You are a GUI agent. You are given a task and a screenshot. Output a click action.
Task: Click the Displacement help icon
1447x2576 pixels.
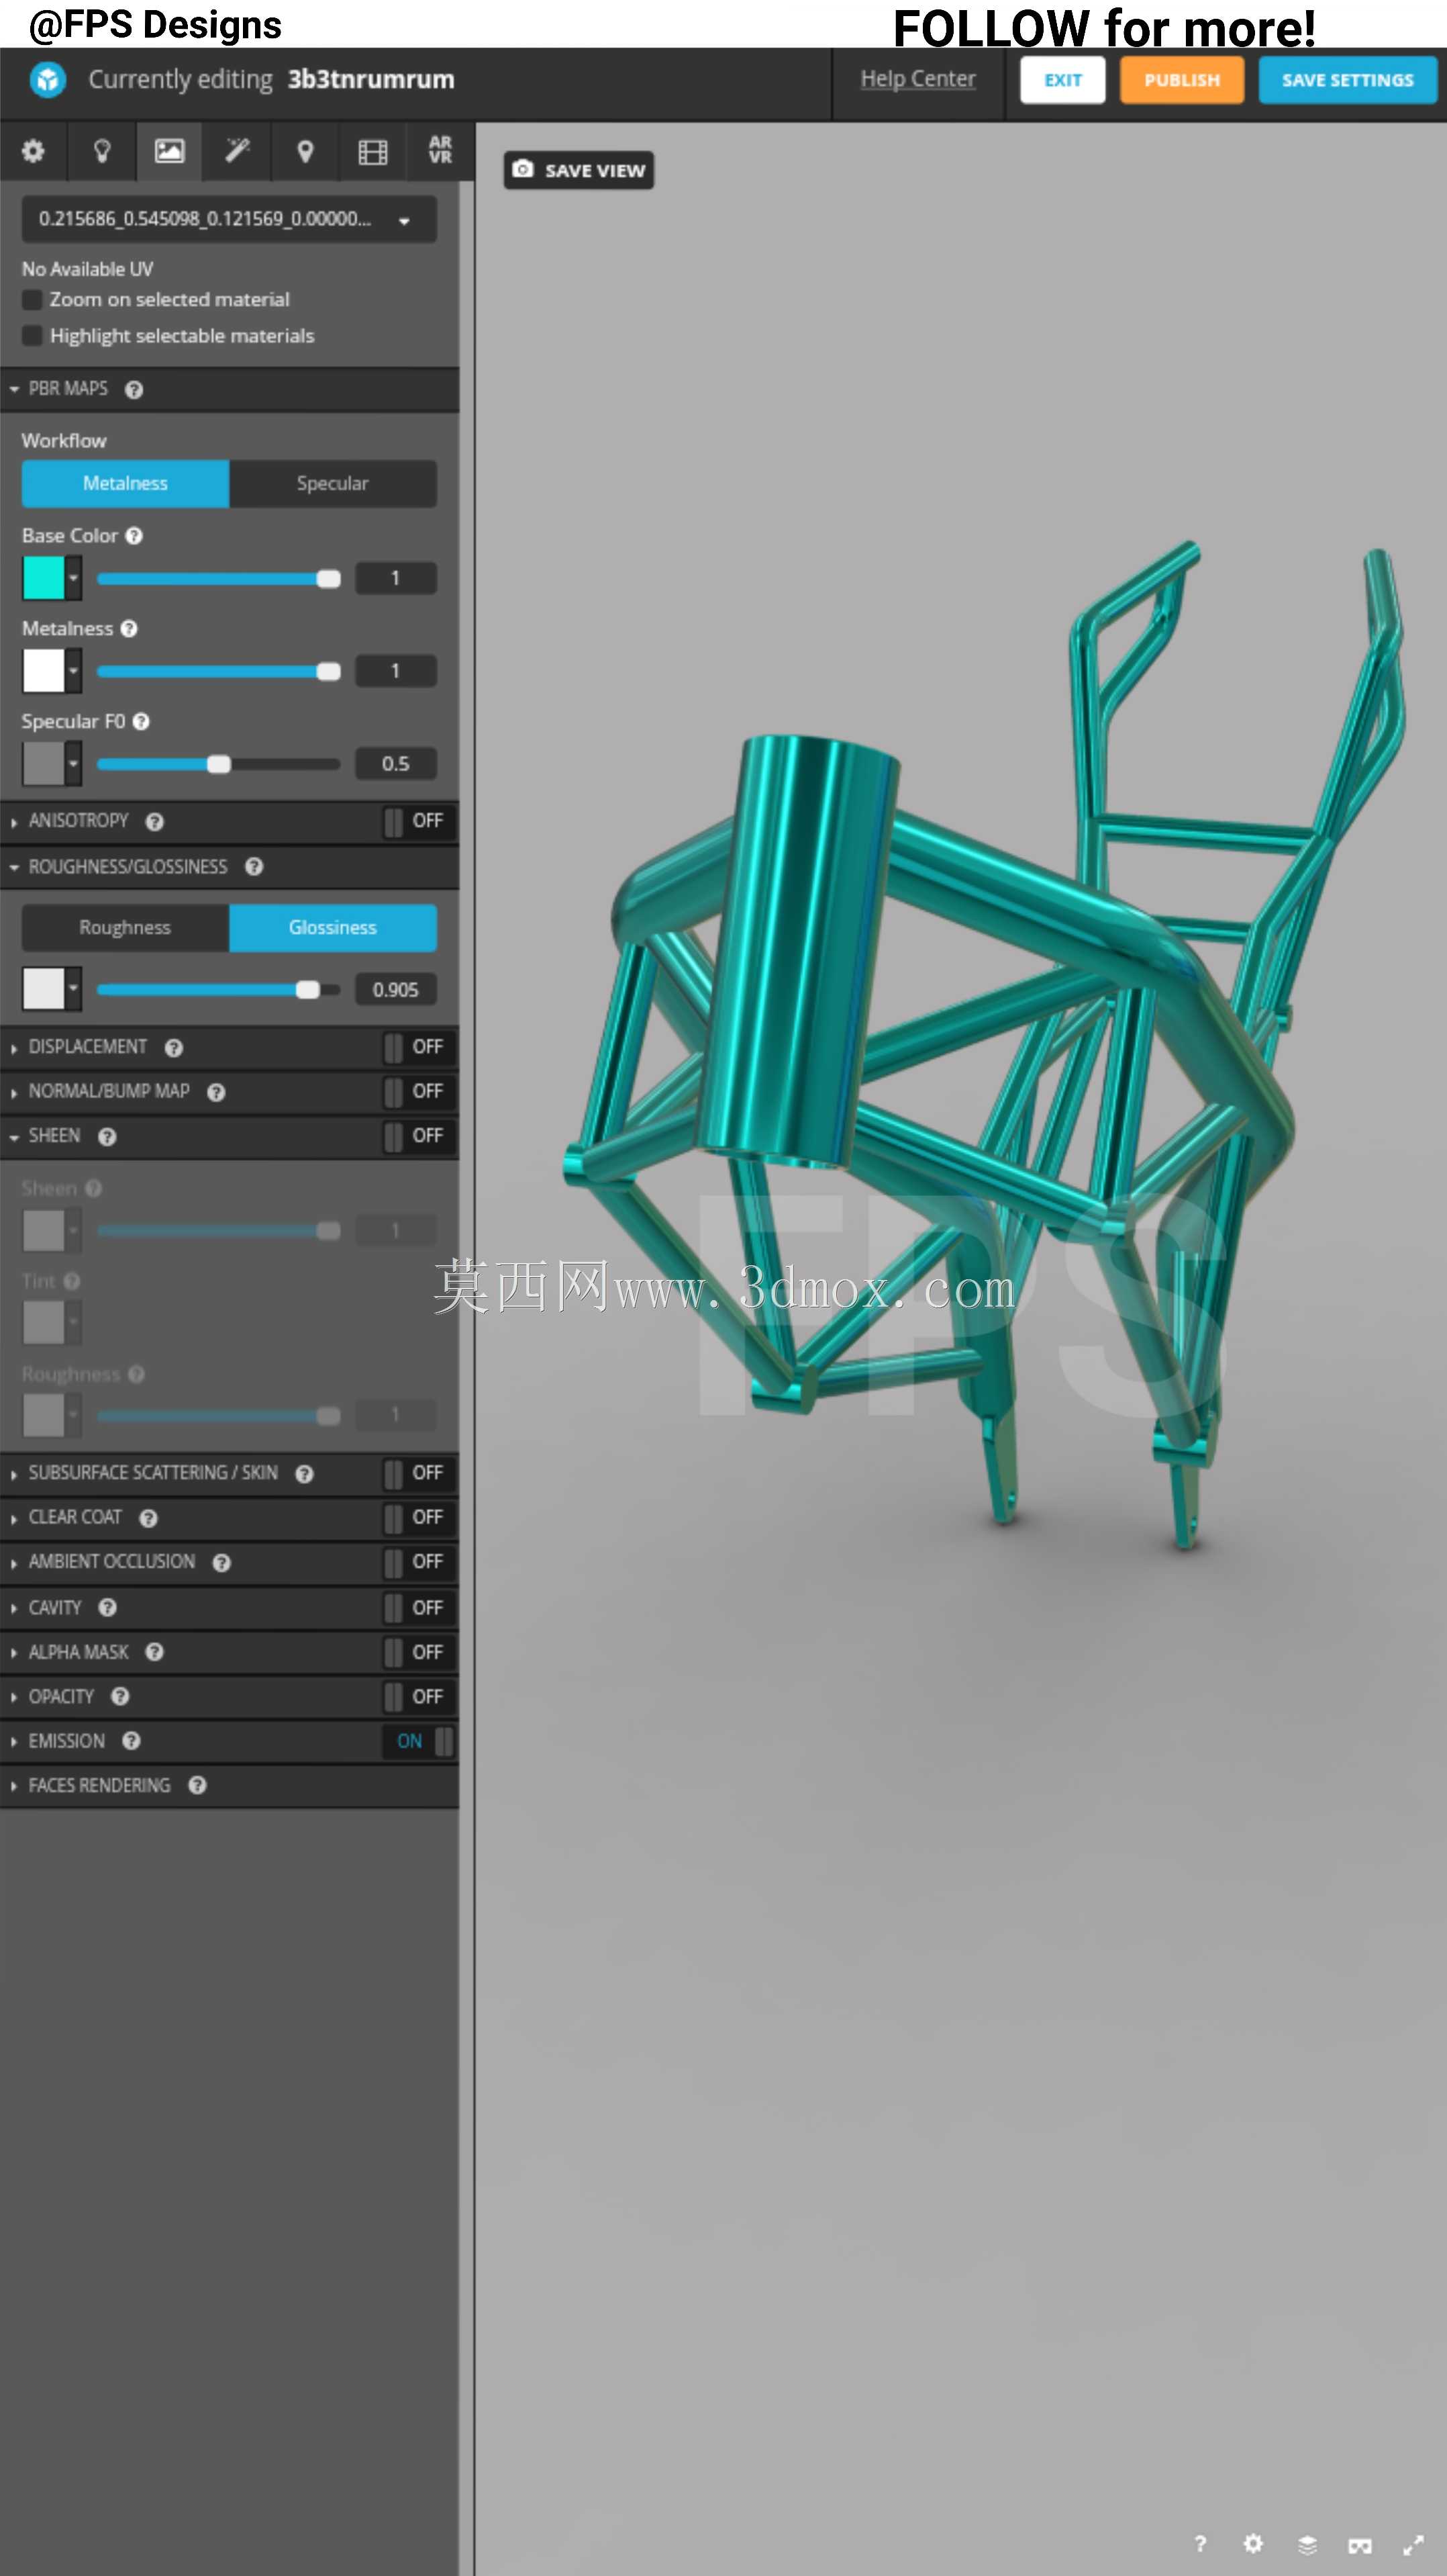coord(174,1048)
